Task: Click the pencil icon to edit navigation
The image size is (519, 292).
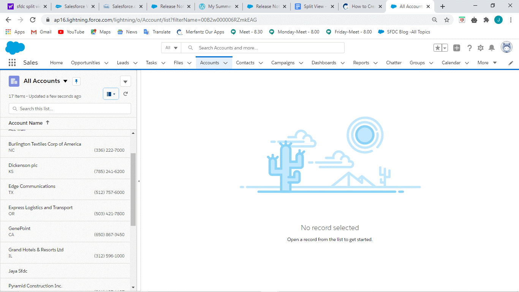Action: point(511,63)
